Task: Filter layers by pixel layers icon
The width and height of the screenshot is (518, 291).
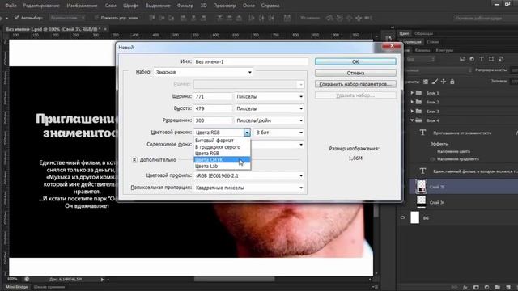Action: tap(462, 59)
